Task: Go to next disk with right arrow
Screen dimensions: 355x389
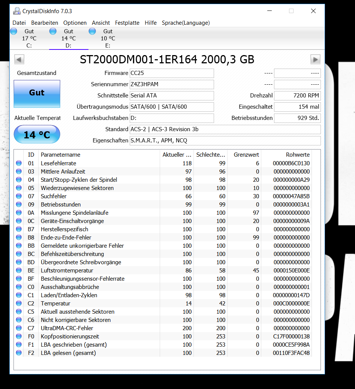Action: coord(315,59)
